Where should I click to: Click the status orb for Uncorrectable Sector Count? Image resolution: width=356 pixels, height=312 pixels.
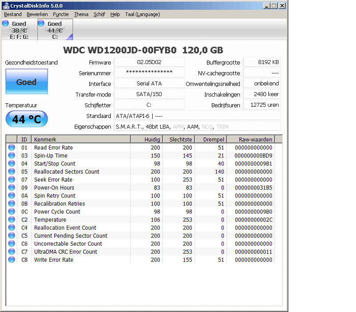12,243
